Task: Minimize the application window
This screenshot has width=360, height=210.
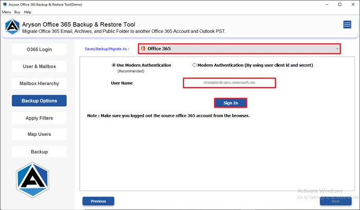Action: click(x=327, y=4)
